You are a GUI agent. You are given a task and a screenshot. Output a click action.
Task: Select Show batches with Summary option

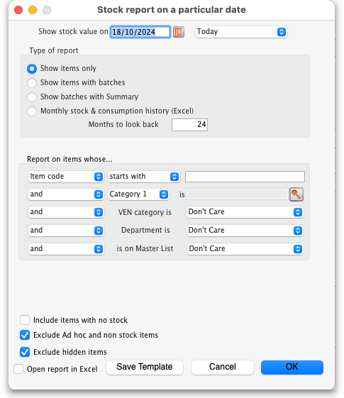click(x=32, y=97)
